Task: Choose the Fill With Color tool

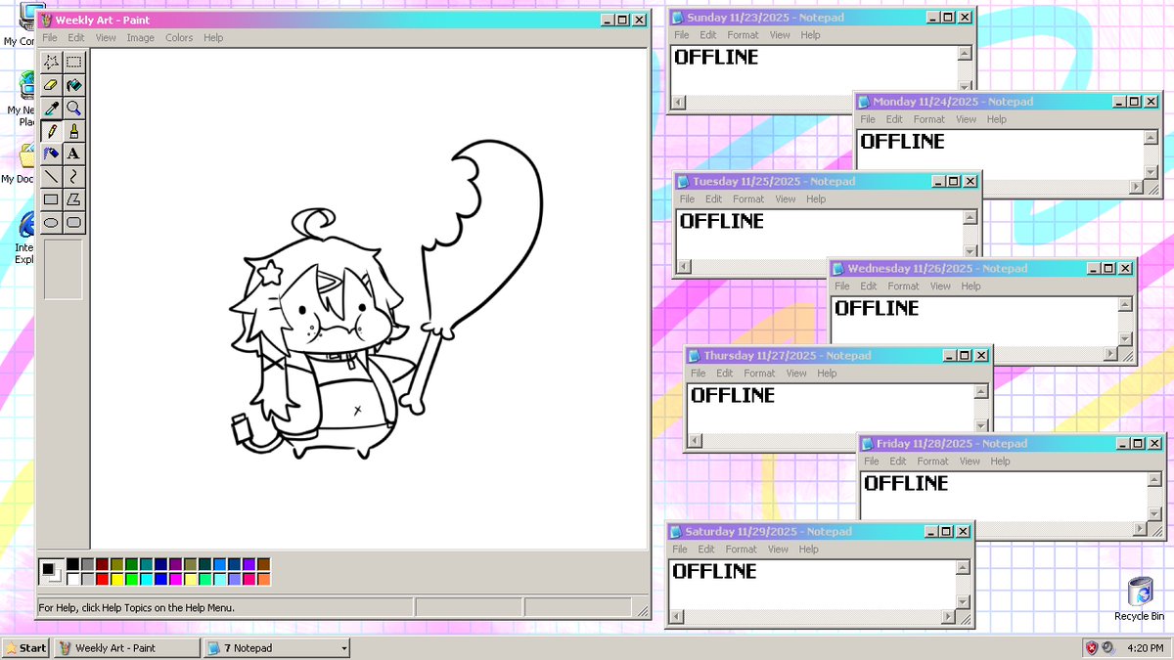Action: (74, 85)
